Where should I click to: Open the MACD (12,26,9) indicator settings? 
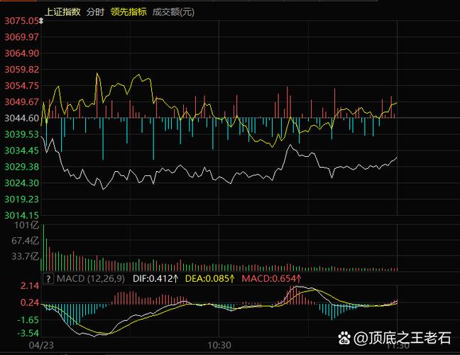tap(91, 278)
